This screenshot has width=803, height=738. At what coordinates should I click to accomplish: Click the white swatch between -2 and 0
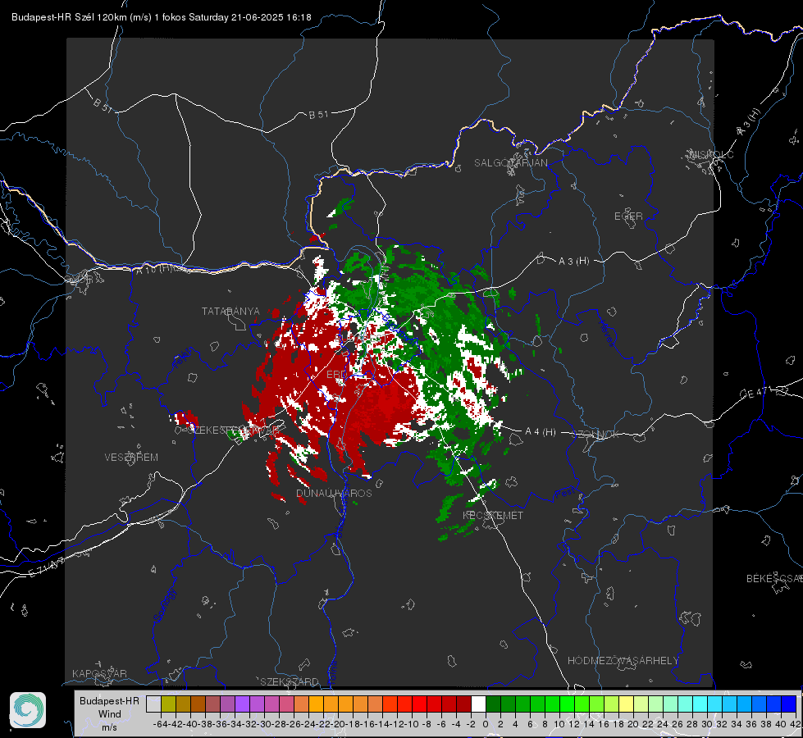coord(478,704)
